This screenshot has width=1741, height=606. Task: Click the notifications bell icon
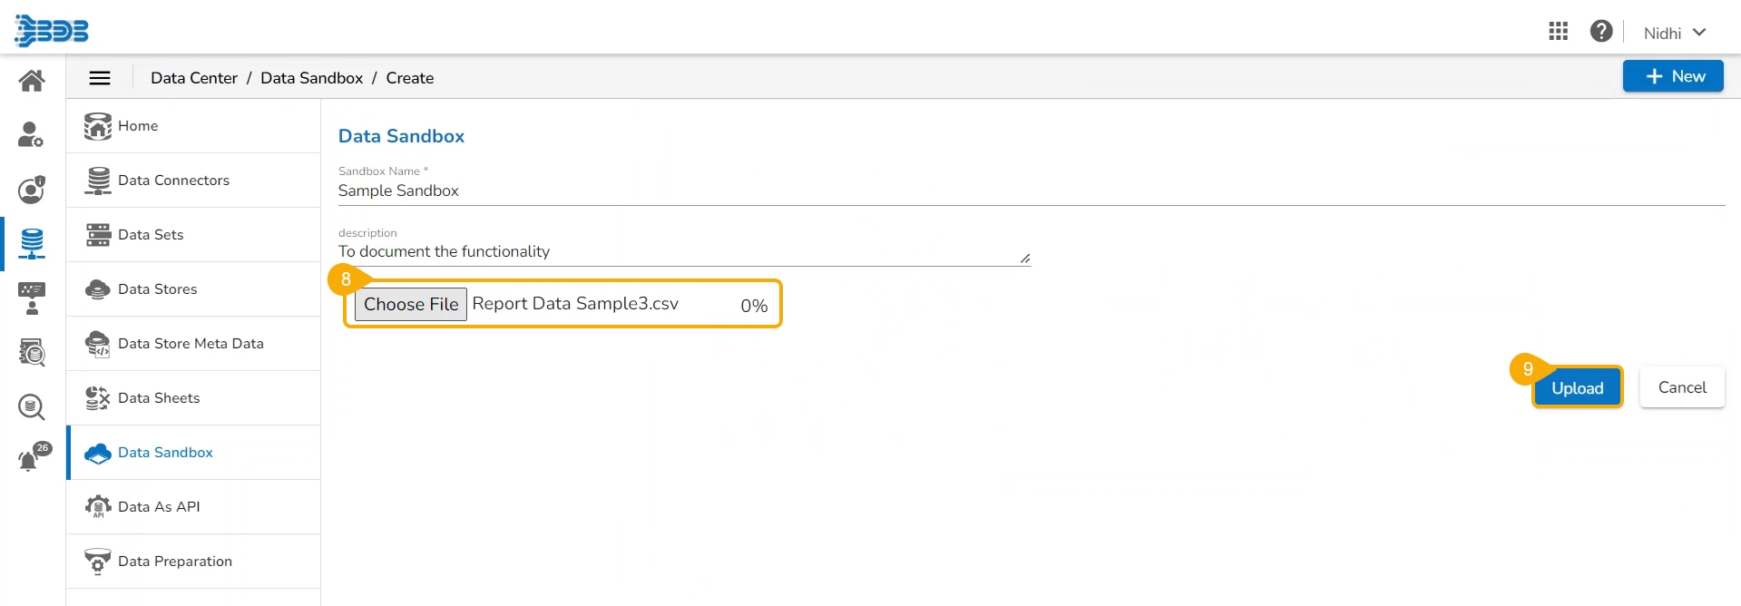pyautogui.click(x=30, y=460)
